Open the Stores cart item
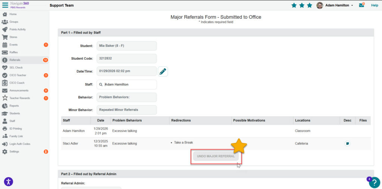Viewport: 382px width, 189px height. click(x=13, y=37)
